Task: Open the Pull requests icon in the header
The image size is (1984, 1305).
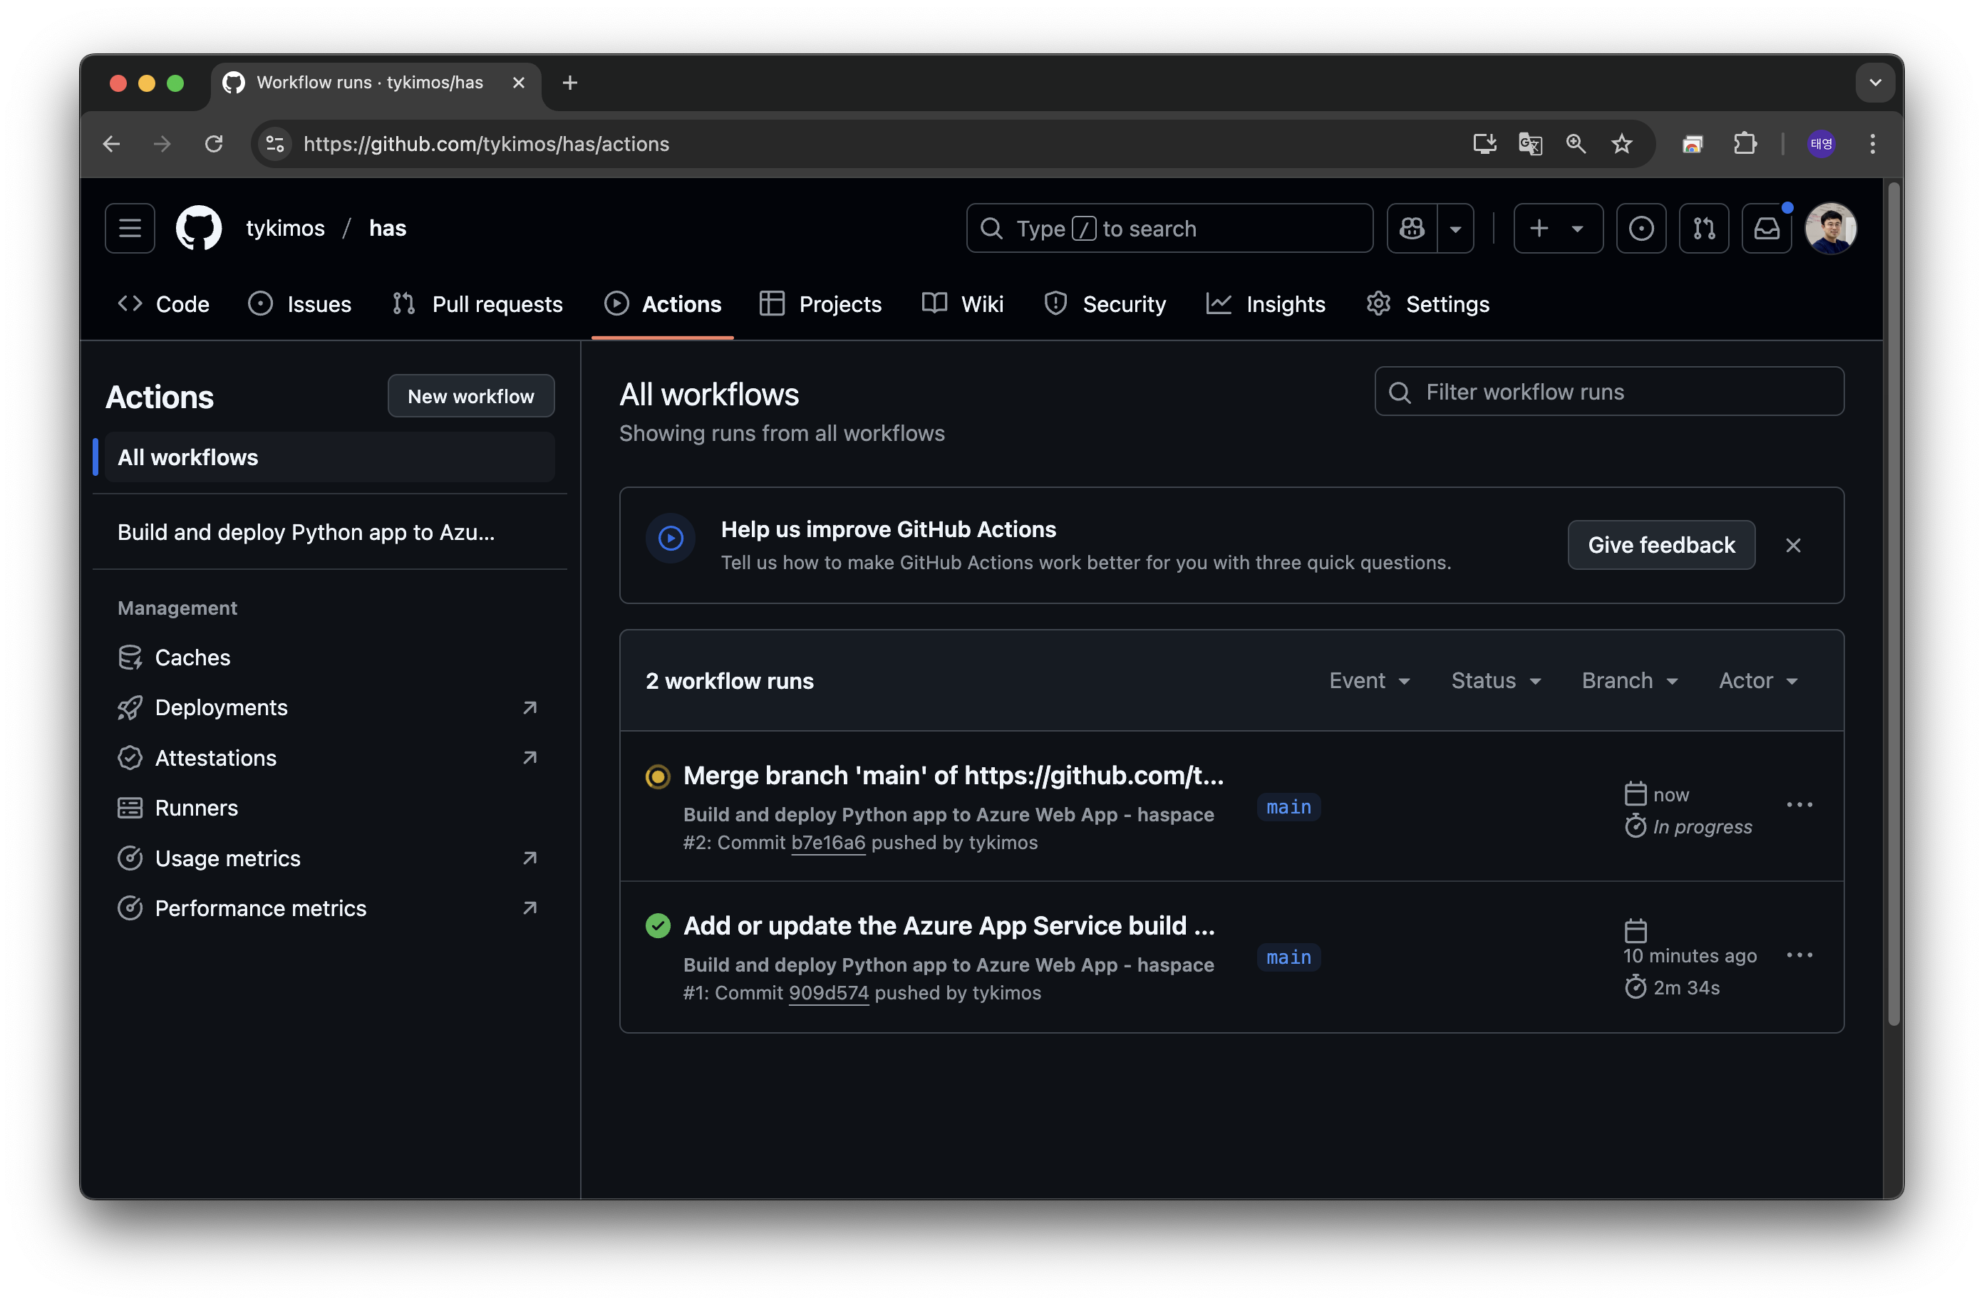Action: 1703,229
